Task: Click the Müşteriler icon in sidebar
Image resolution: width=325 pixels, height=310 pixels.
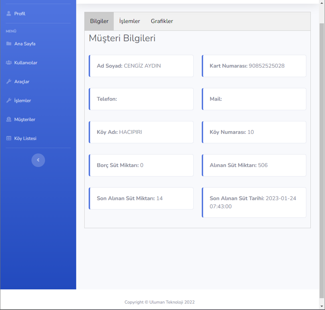Action: pos(9,119)
